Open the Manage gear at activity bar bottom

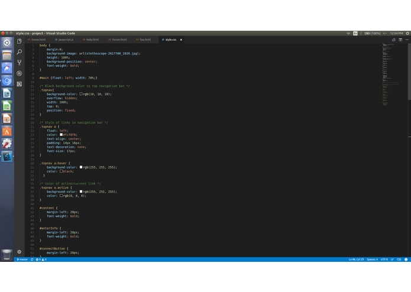coord(19,252)
